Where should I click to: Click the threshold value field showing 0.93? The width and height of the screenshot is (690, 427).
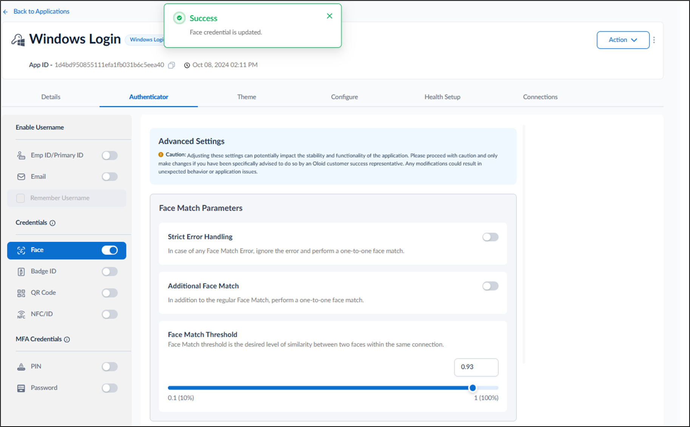pos(476,367)
